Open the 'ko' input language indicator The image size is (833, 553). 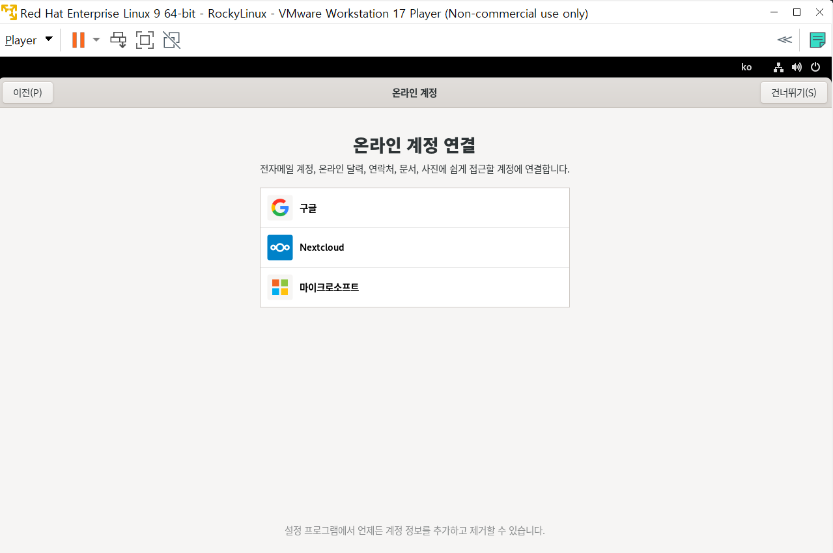[746, 67]
